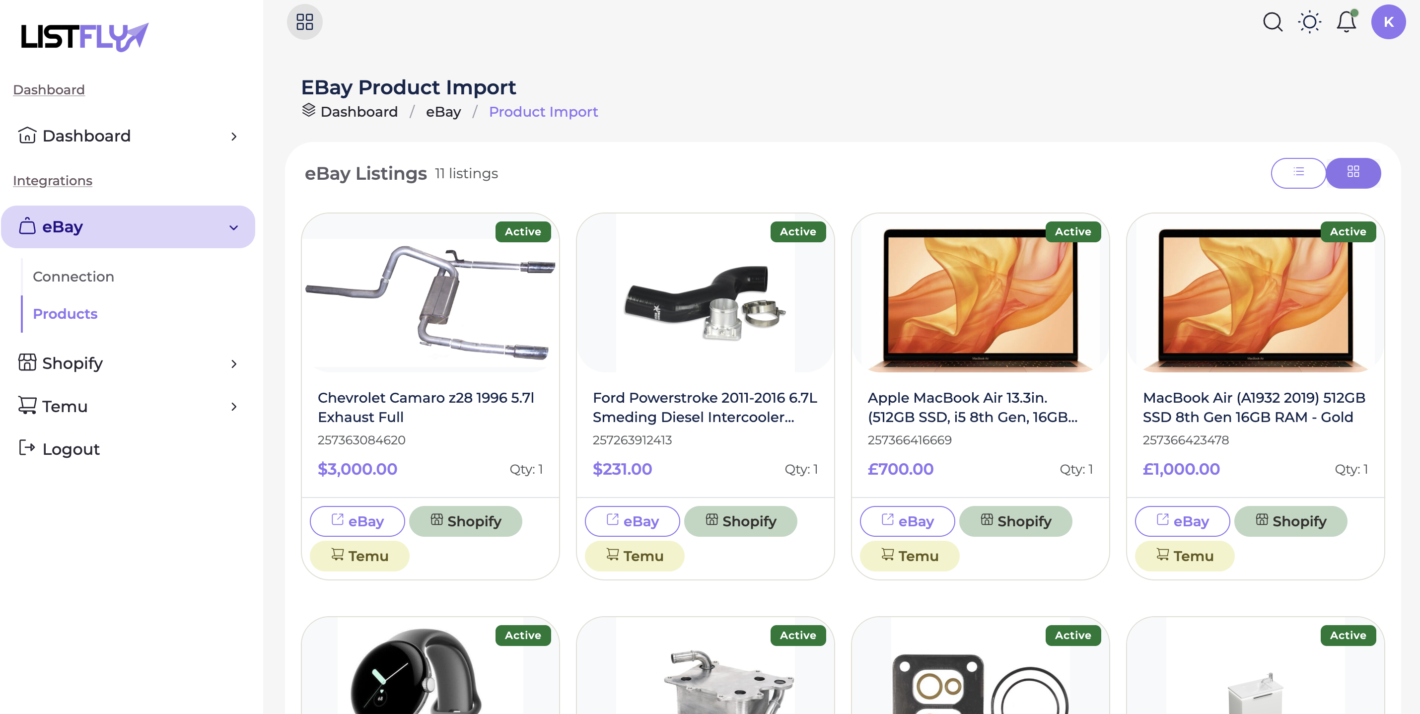Open the user avatar menu with letter K
This screenshot has height=714, width=1420.
coord(1389,22)
